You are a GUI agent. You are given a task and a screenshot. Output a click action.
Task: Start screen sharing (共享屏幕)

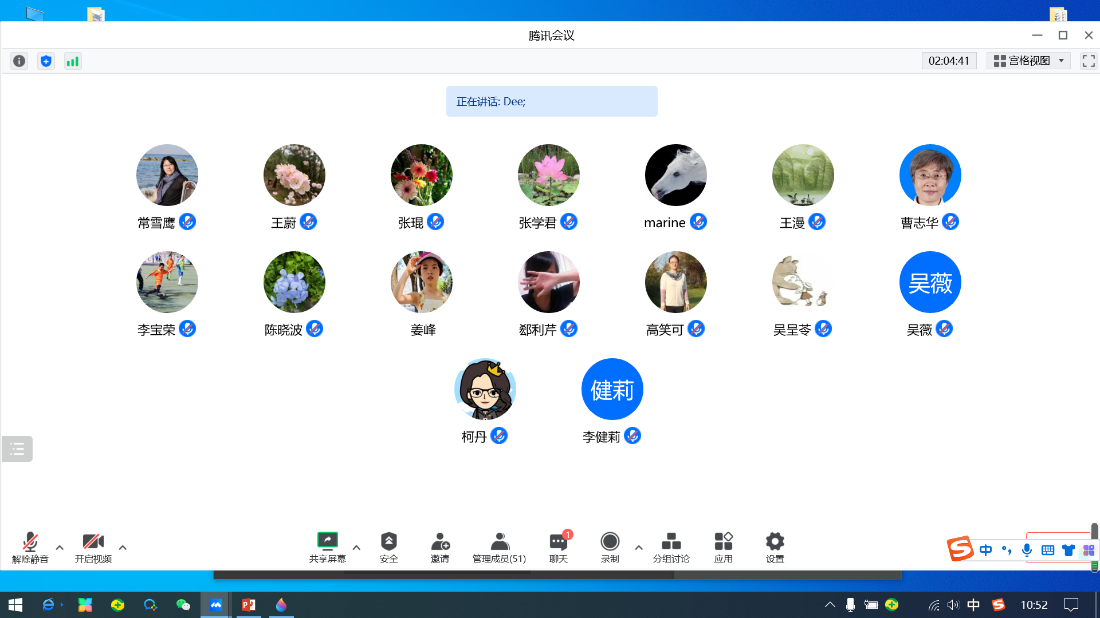328,548
